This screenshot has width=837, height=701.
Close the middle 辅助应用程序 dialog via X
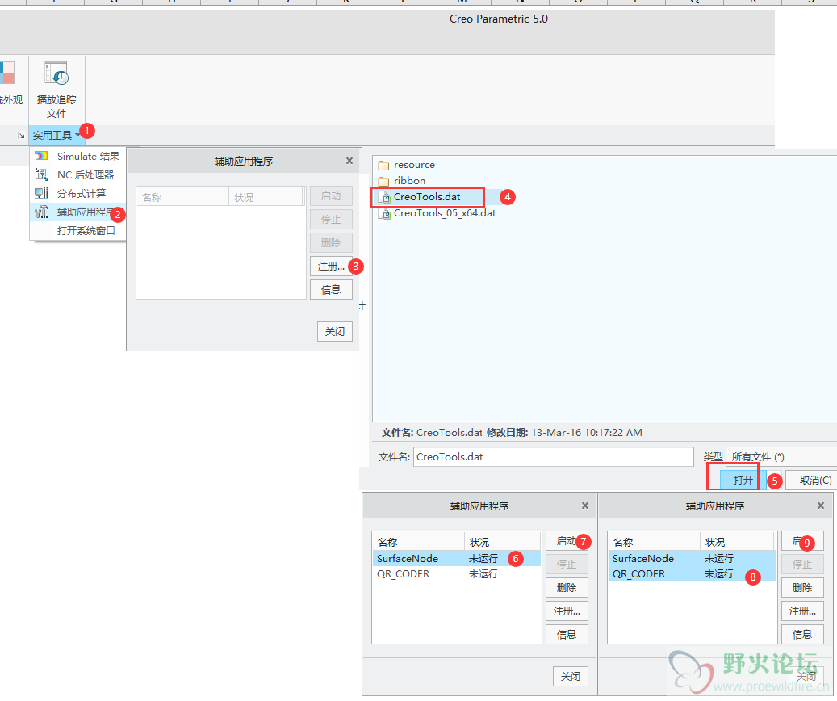coord(585,506)
